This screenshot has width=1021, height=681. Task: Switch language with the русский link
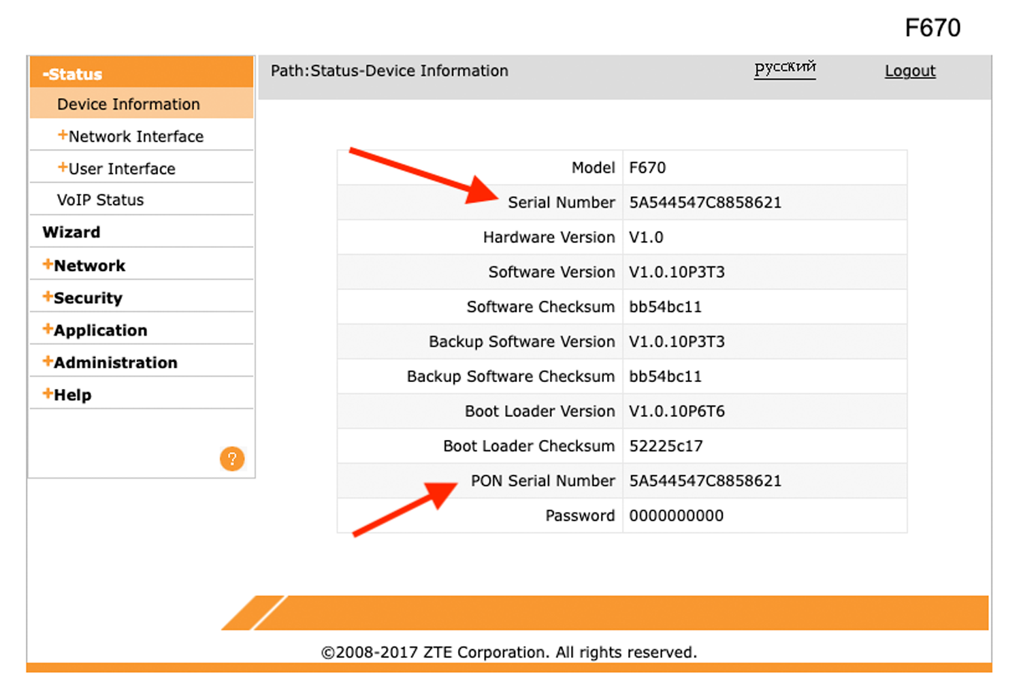(785, 68)
